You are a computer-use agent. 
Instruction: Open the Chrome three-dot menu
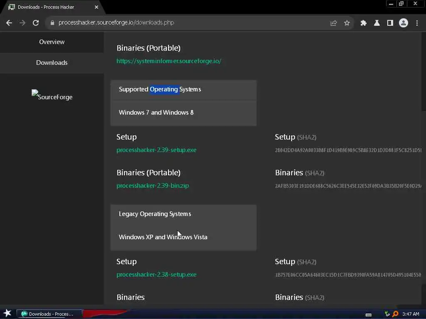417,23
